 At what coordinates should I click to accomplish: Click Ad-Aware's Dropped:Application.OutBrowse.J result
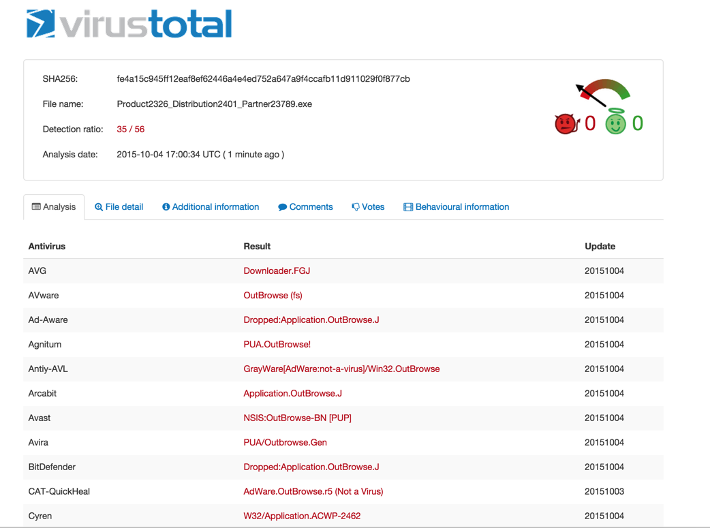click(x=311, y=320)
